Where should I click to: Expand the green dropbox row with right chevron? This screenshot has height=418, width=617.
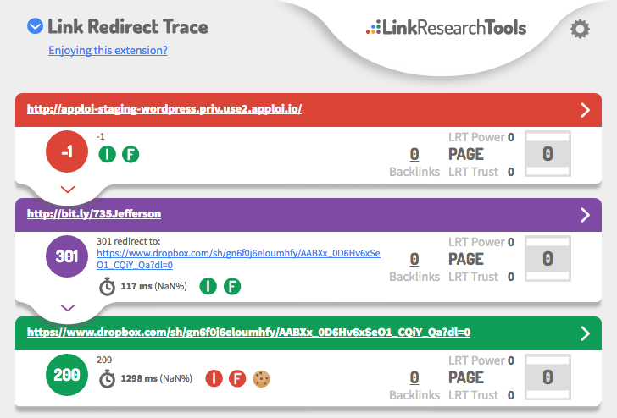pyautogui.click(x=585, y=333)
